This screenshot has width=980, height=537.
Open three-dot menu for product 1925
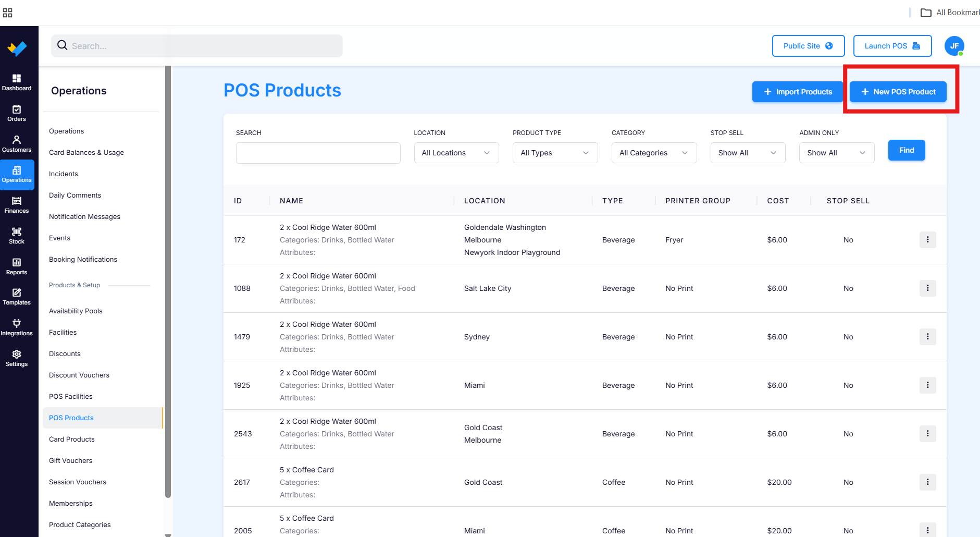927,385
